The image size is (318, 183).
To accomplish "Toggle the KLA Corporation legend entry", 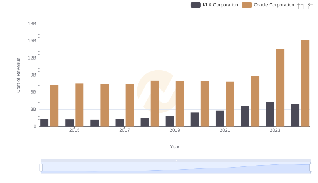I will click(x=214, y=5).
